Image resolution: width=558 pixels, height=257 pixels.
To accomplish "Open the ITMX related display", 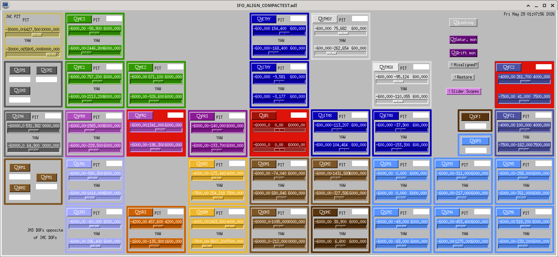I will pyautogui.click(x=325, y=116).
